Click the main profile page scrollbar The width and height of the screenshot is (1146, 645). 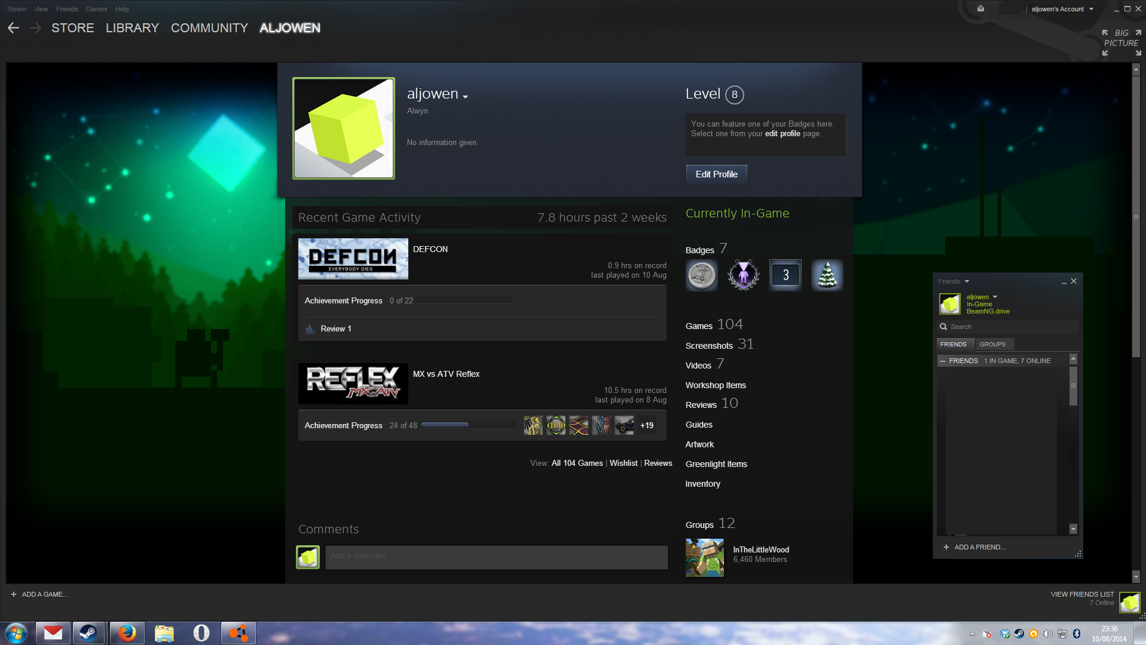click(1136, 216)
